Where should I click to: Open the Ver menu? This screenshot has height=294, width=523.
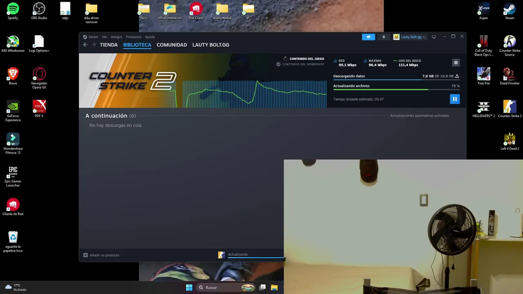click(105, 37)
